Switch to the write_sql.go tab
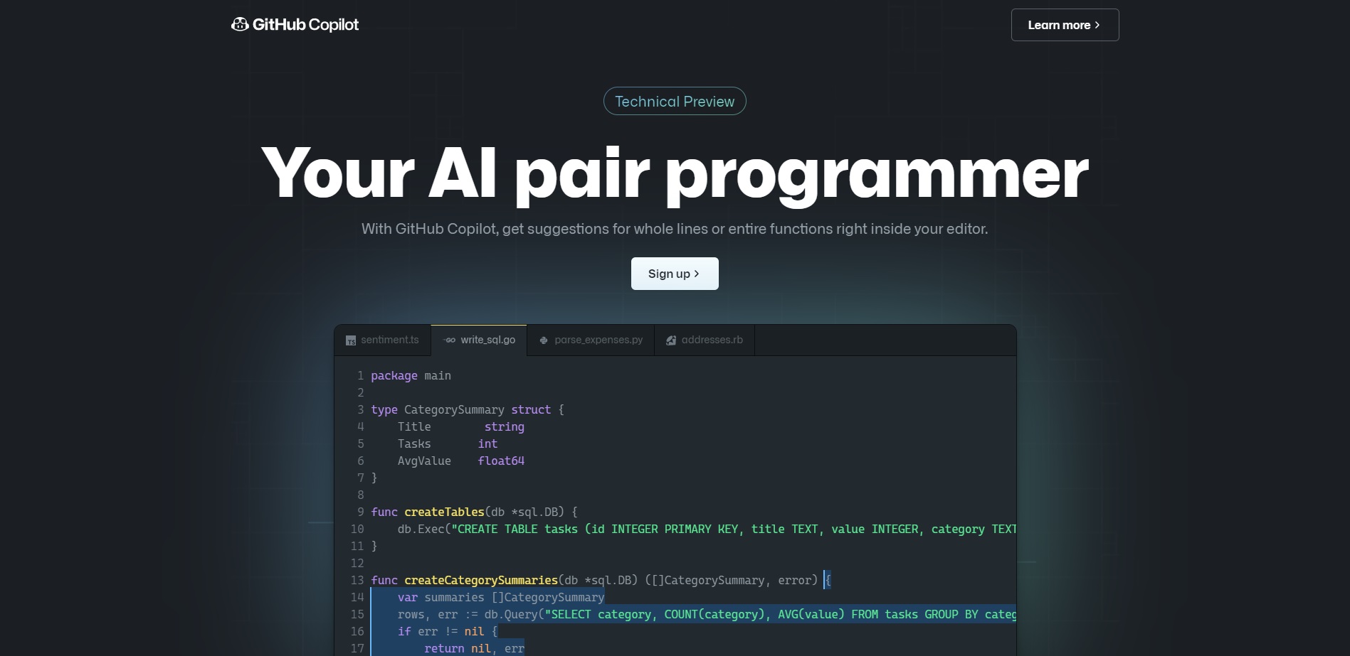 click(479, 340)
